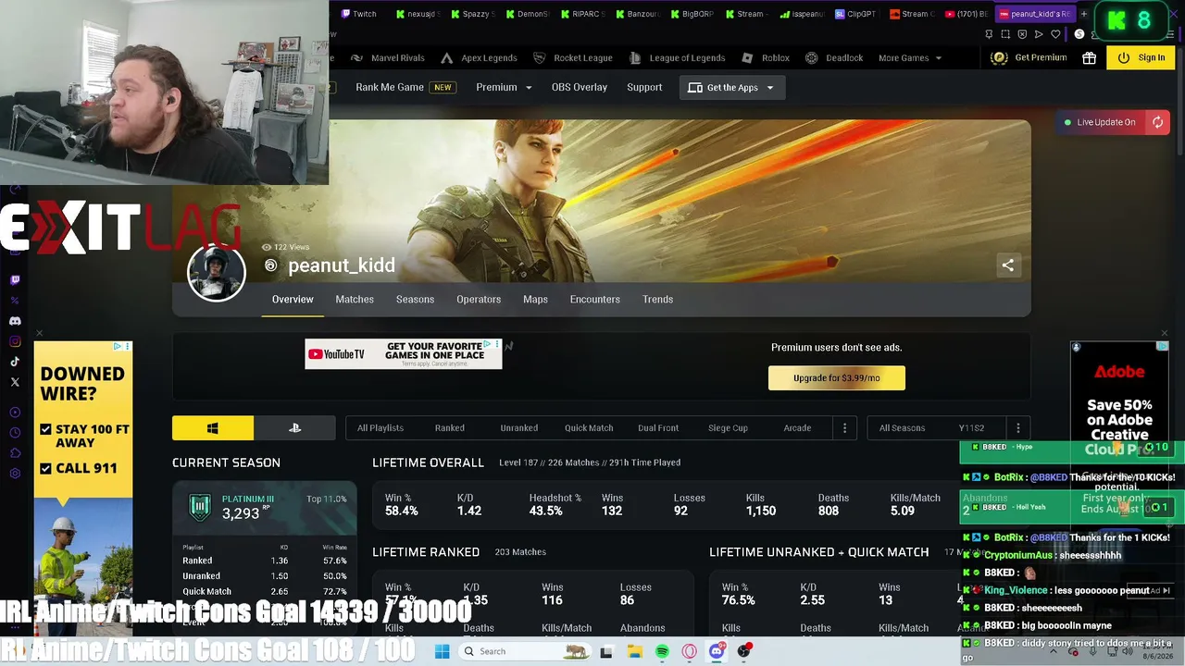Open X (Twitter) from the browser sidebar
Screen dimensions: 1185x666
[x=15, y=382]
